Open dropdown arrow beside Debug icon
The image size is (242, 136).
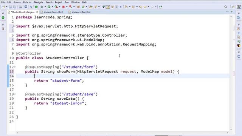[x=45, y=7]
